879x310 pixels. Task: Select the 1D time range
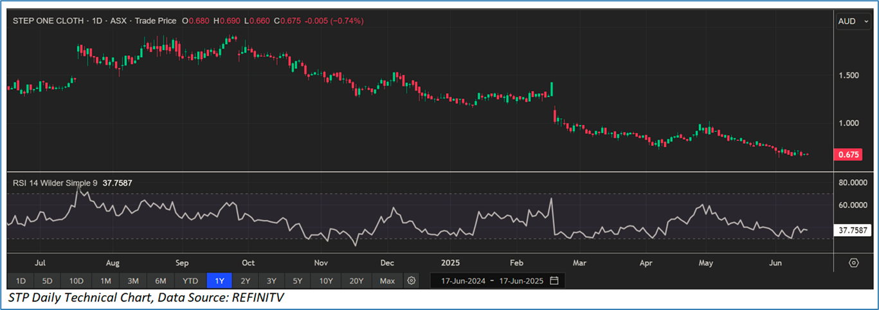pyautogui.click(x=21, y=280)
